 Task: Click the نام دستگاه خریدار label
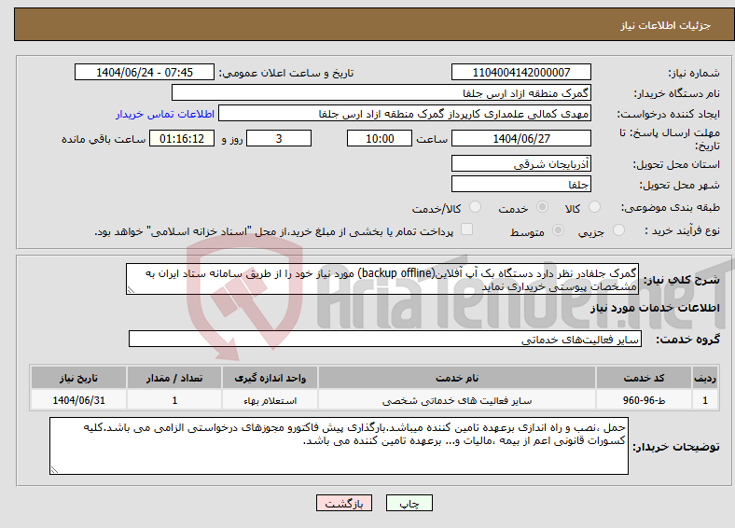[x=677, y=94]
